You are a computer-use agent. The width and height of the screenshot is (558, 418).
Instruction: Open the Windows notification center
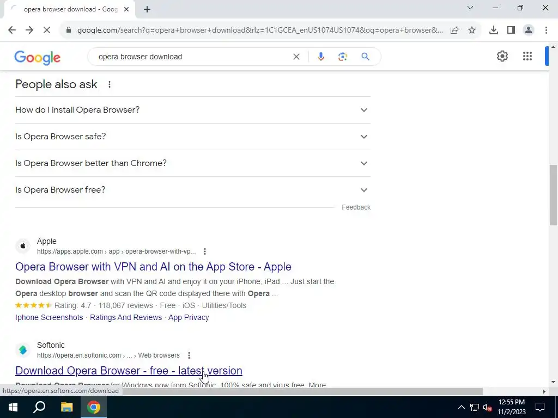pos(540,407)
